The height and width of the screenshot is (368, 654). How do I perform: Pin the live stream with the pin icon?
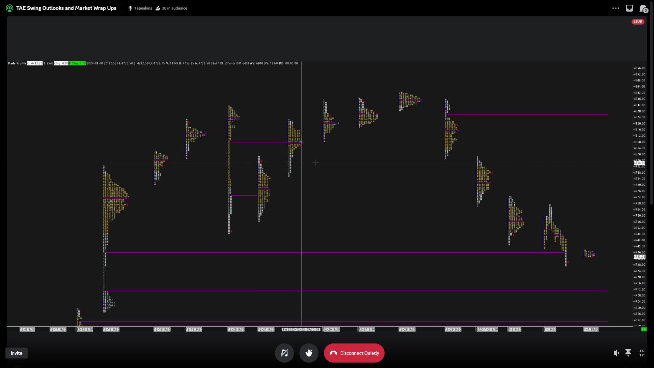[628, 353]
